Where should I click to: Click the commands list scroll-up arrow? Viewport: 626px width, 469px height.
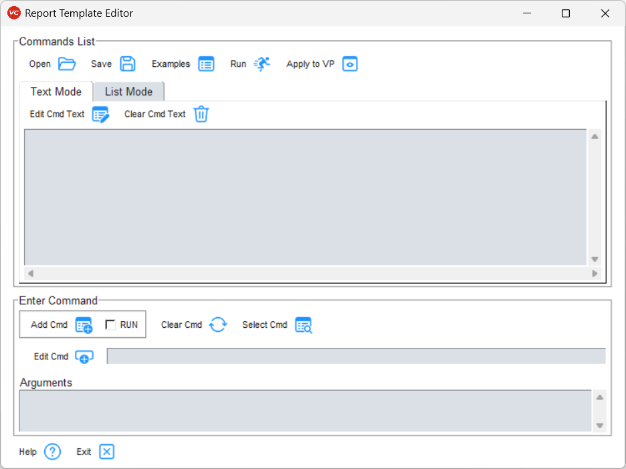(595, 136)
